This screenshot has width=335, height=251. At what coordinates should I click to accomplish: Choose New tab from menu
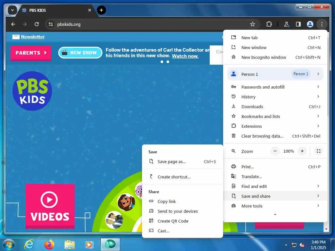click(x=275, y=38)
